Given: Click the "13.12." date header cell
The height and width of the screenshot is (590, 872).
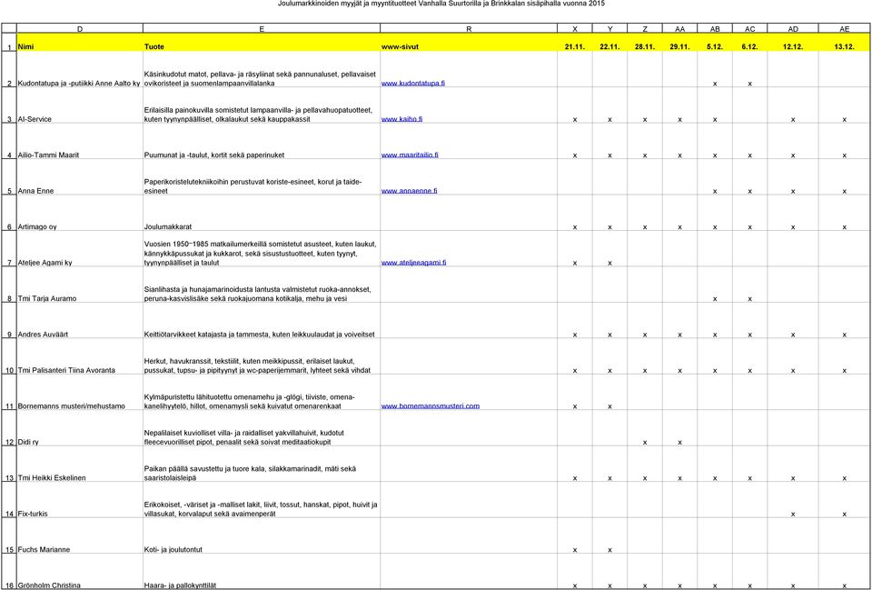Looking at the screenshot, I should (844, 43).
